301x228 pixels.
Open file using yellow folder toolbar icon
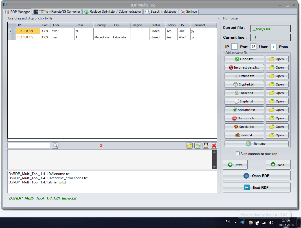190,146
